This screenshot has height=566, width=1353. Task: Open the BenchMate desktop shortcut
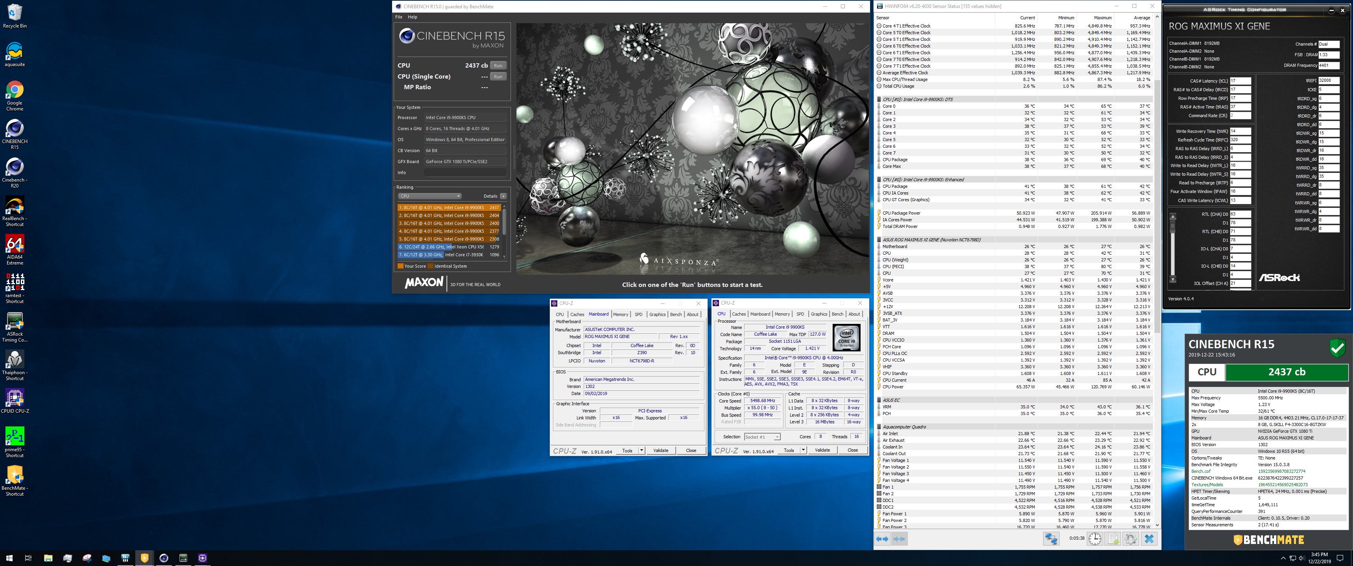pos(15,481)
